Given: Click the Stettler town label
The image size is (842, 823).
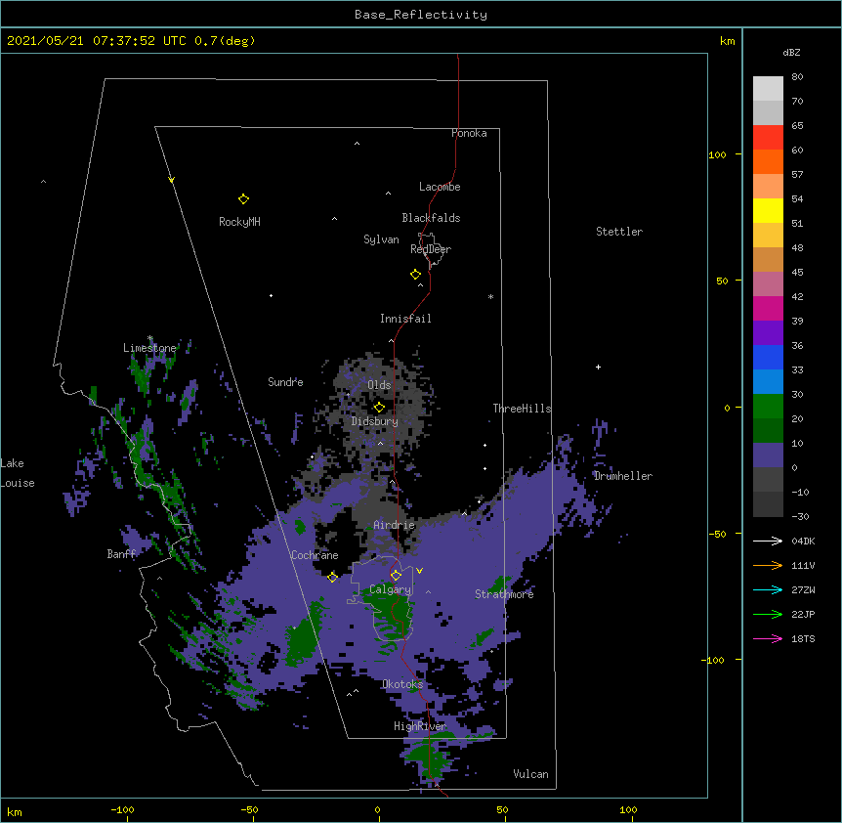Looking at the screenshot, I should tap(619, 232).
